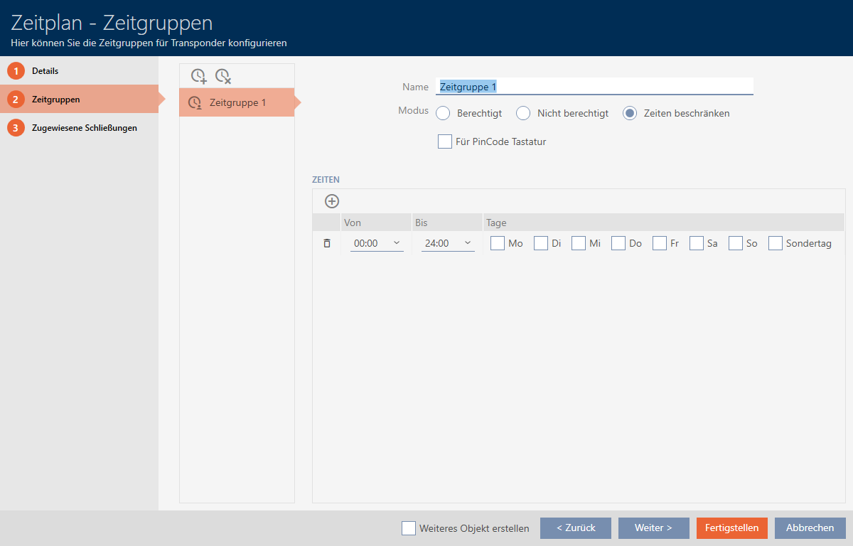Select Nicht berechtigt mode
Viewport: 853px width, 546px height.
tap(523, 113)
